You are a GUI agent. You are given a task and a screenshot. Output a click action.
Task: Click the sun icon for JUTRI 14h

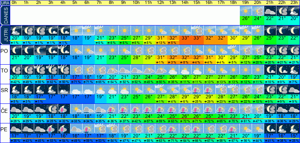185,31
